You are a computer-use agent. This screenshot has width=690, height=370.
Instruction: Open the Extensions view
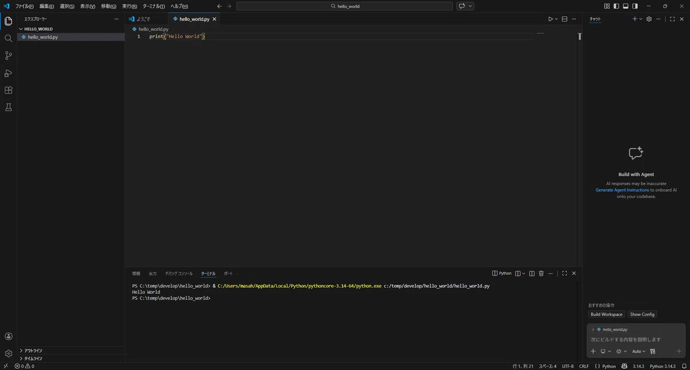tap(8, 90)
